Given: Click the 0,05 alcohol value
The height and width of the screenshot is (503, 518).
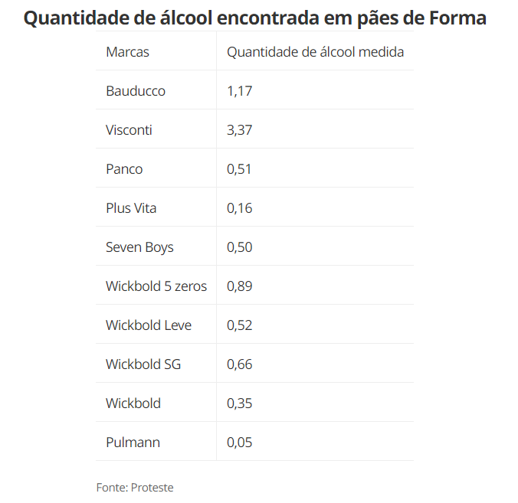Looking at the screenshot, I should [x=240, y=443].
